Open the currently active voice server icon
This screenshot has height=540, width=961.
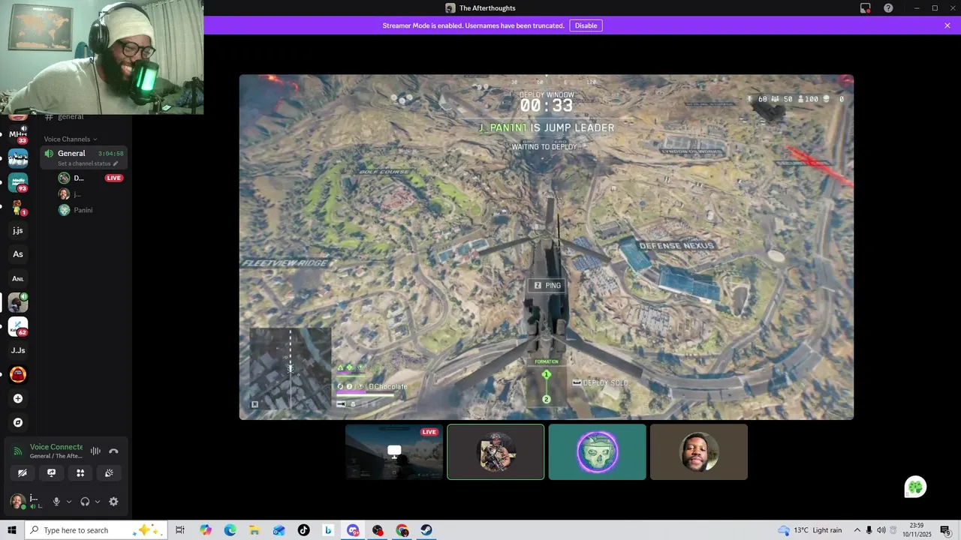tap(18, 302)
